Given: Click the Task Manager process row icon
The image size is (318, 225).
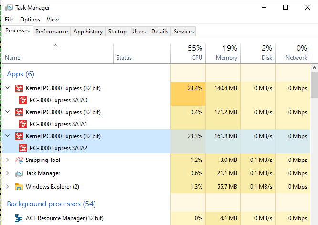Looking at the screenshot, I should (19, 174).
